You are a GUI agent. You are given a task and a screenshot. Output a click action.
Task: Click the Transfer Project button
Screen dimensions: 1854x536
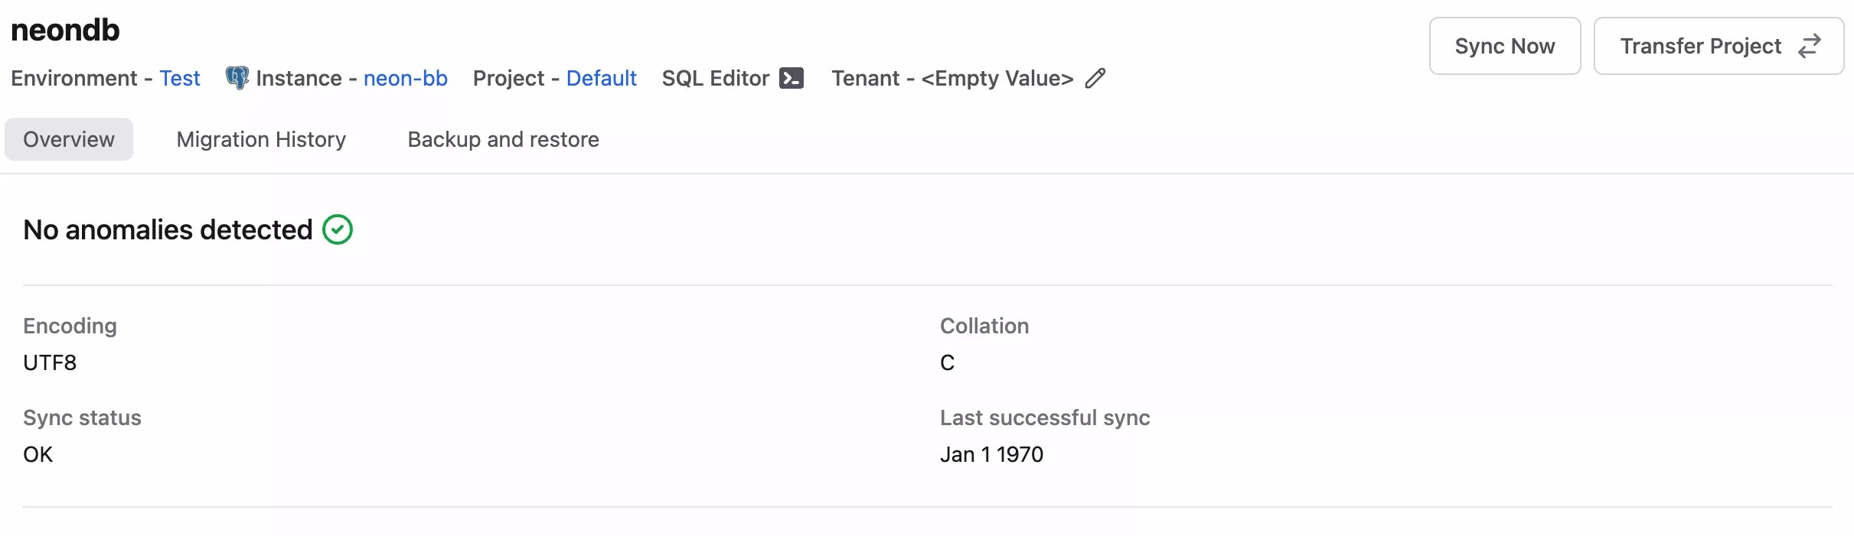point(1719,46)
